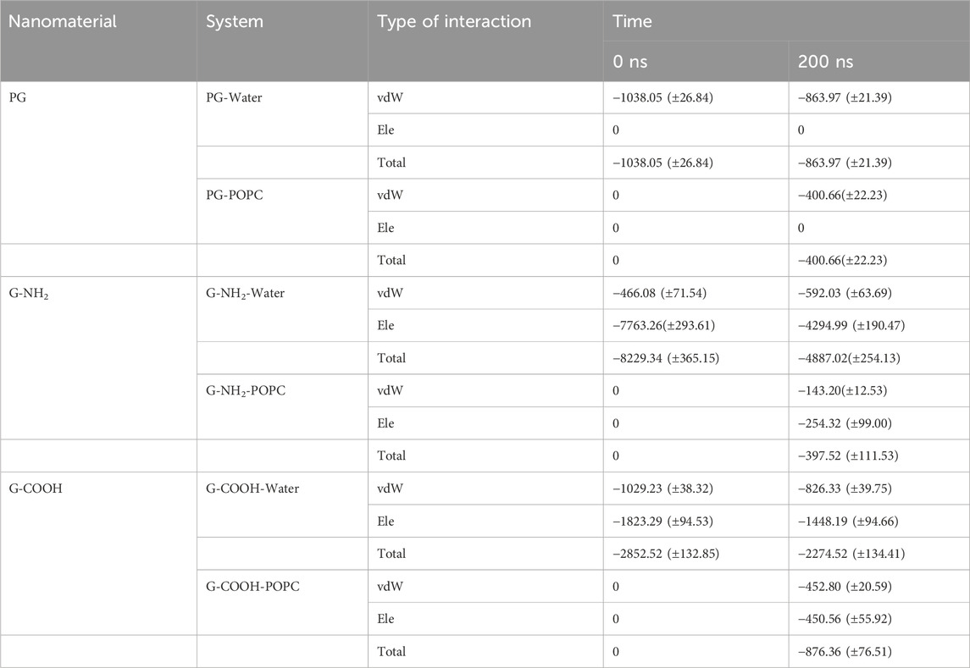Select the PG-POPC system cell

click(x=235, y=196)
